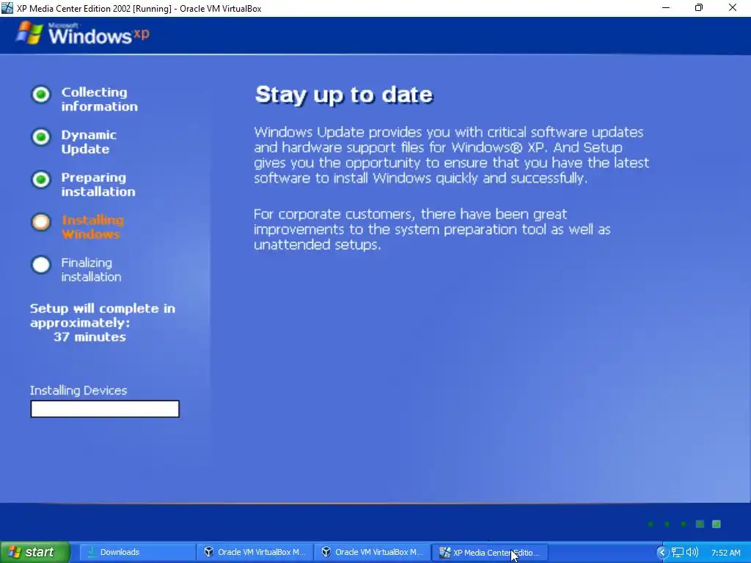Click the Finalizing installation step indicator
This screenshot has width=751, height=563.
coord(41,265)
